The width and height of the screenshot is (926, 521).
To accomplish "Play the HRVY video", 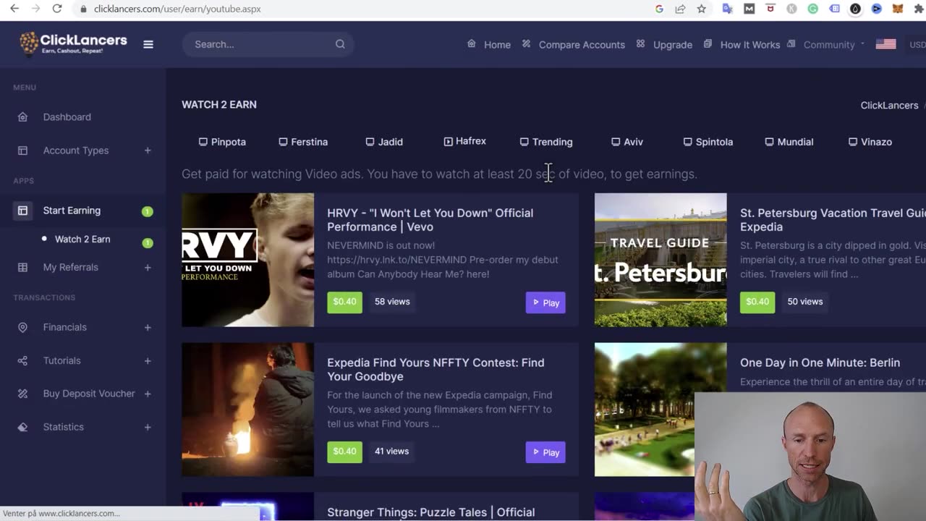I will tap(545, 302).
